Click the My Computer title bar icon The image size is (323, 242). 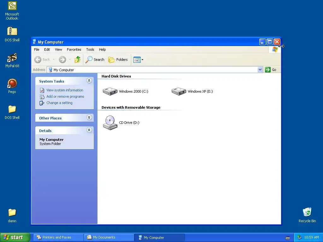point(34,42)
